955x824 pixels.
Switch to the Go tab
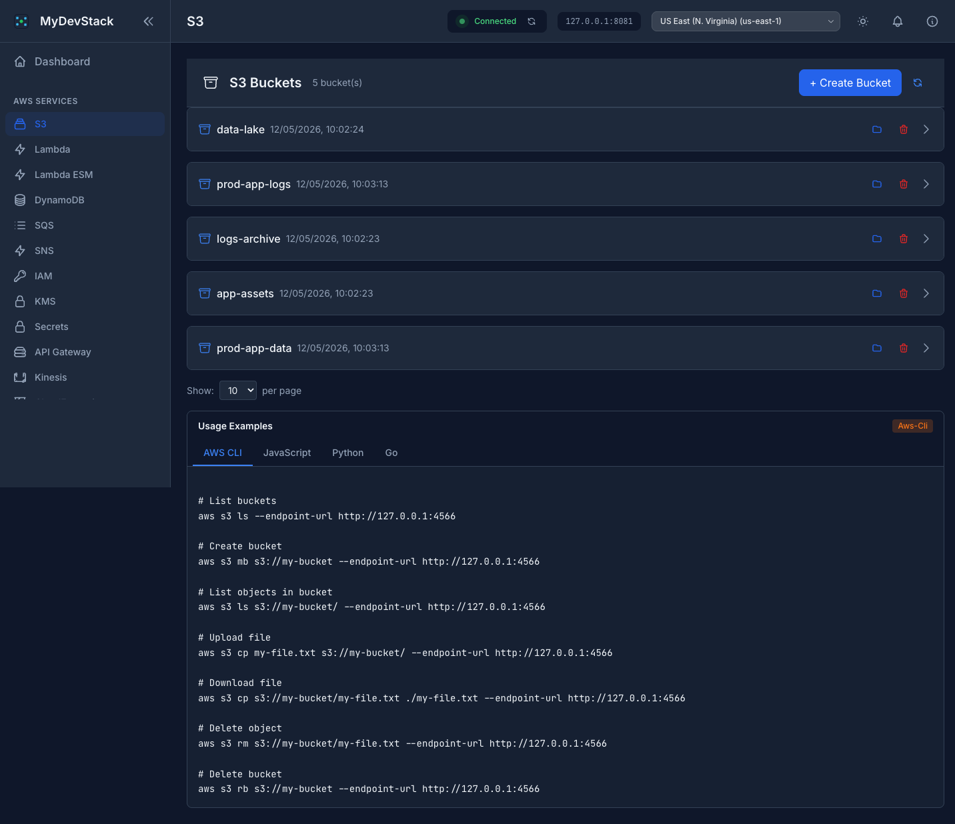391,453
